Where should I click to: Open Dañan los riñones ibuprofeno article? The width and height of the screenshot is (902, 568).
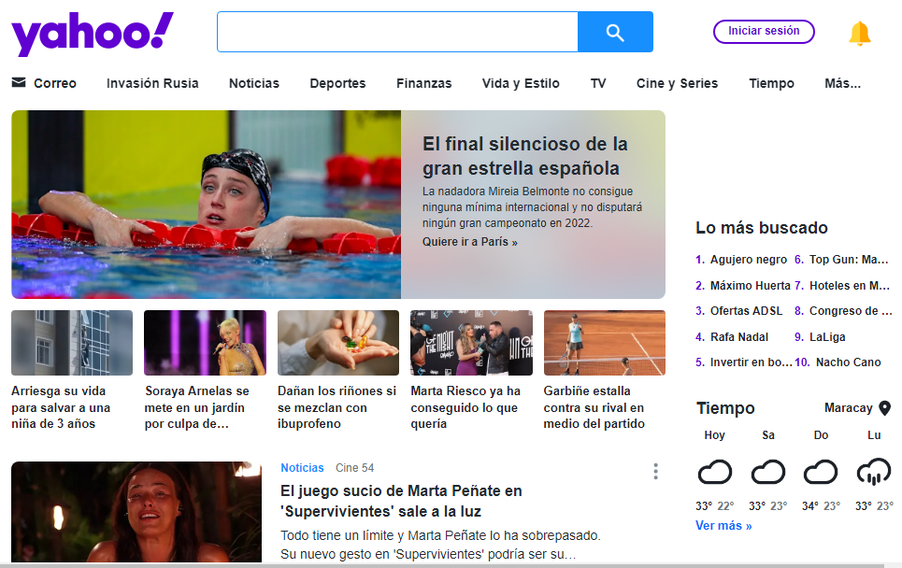pos(337,407)
